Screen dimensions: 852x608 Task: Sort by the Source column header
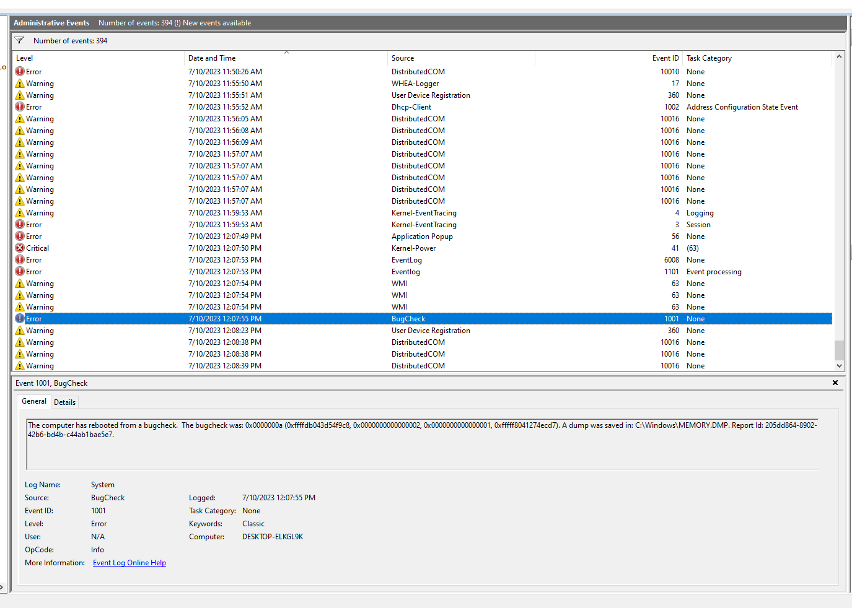pos(462,58)
